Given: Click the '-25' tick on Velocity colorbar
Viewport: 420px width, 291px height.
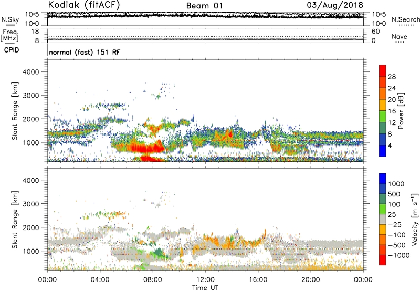Looking at the screenshot, I should click(395, 225).
